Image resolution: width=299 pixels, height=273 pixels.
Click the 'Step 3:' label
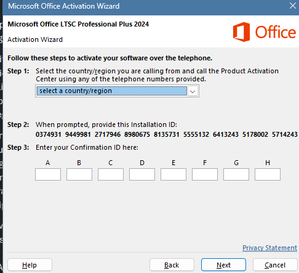point(18,147)
